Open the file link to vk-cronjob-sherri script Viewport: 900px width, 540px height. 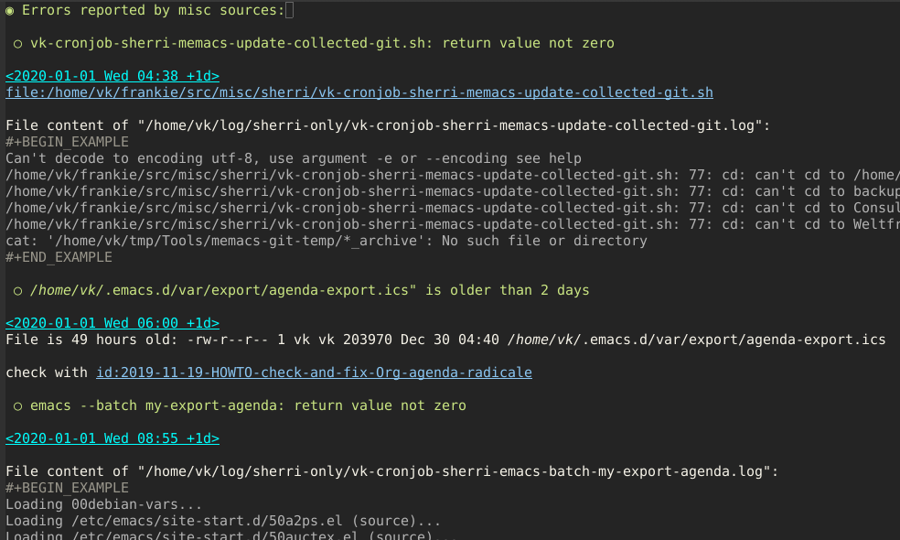(x=357, y=92)
